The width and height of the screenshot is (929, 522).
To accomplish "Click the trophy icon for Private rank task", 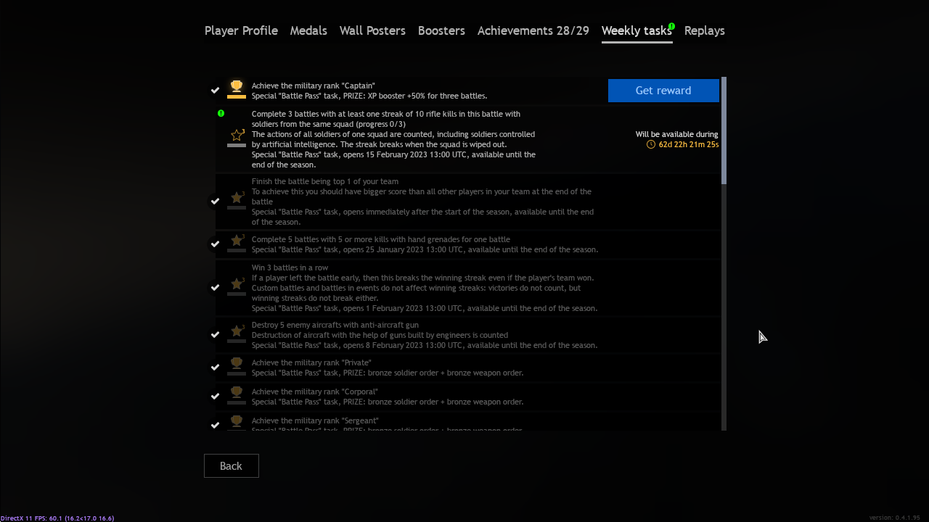I will 237,364.
